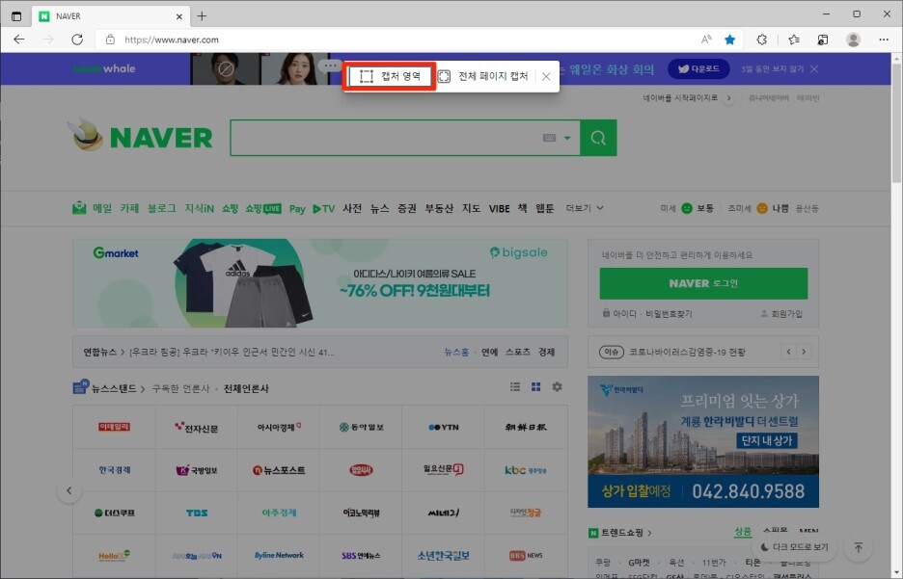This screenshot has width=903, height=579.
Task: Open 트렌드쇼핑 section link
Action: (621, 533)
